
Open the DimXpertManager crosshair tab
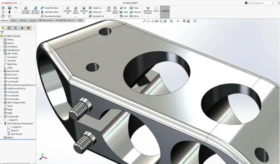[x=22, y=28]
